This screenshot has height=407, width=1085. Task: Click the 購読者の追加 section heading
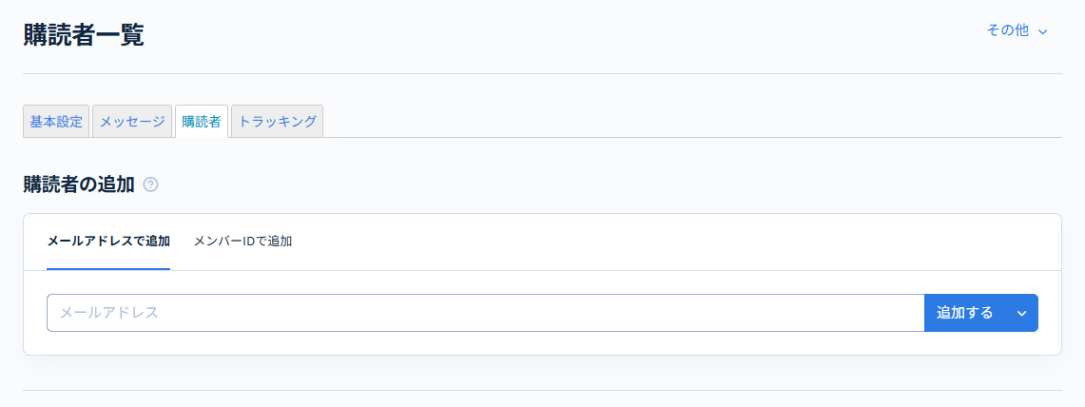(79, 184)
